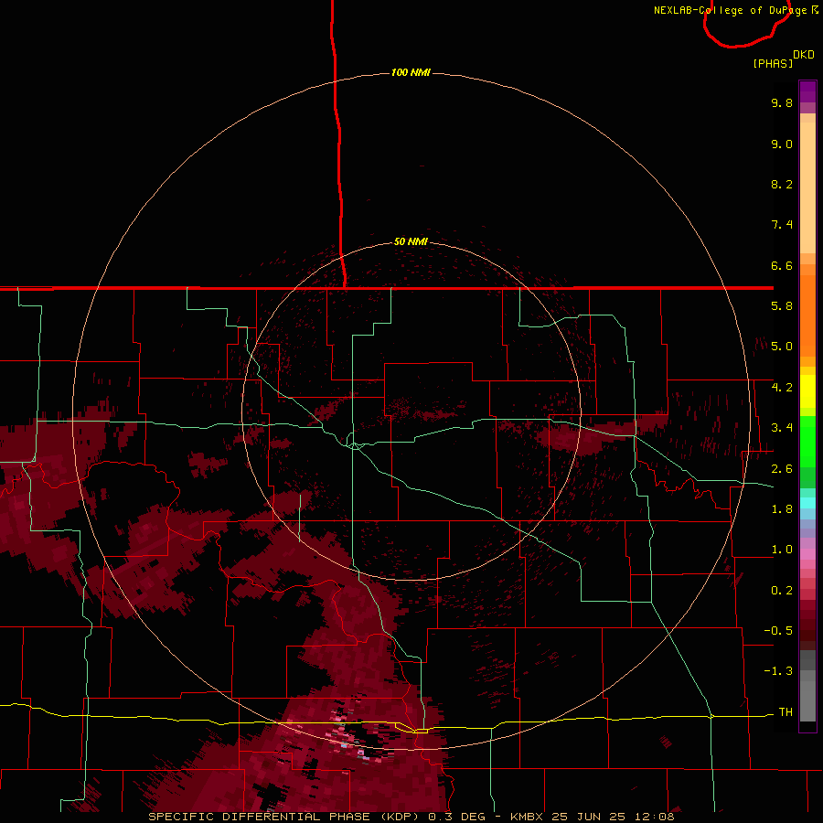Select the 6.6 scale value

(x=782, y=265)
